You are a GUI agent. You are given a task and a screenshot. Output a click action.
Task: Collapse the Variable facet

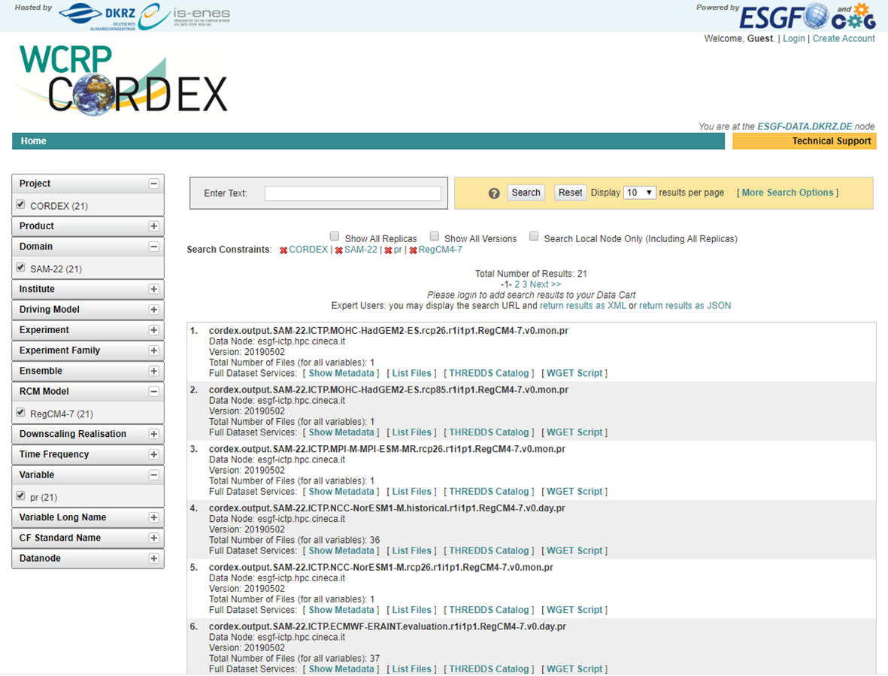tap(153, 474)
